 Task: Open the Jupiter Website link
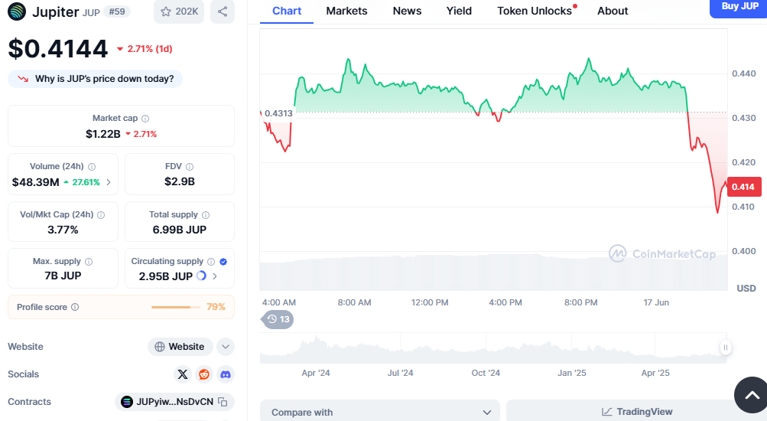coord(180,347)
